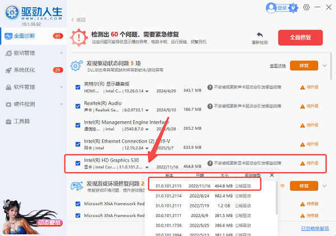Click warning icon for HD Graphics 530

(x=302, y=163)
